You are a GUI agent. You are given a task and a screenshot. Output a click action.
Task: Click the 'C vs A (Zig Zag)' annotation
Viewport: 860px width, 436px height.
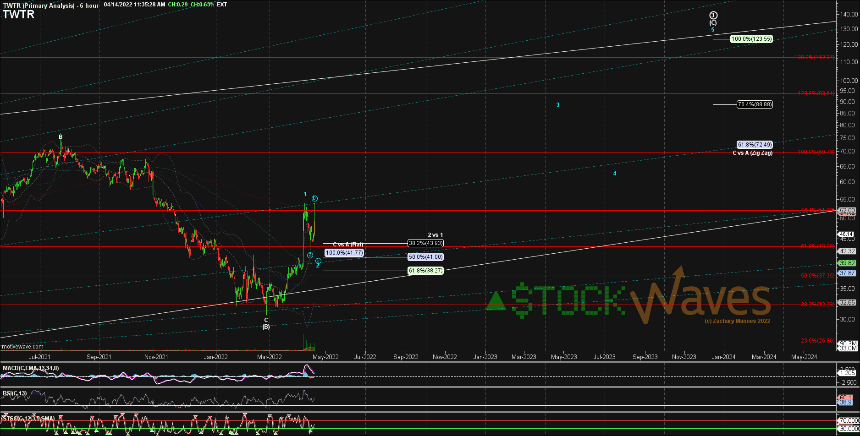752,153
